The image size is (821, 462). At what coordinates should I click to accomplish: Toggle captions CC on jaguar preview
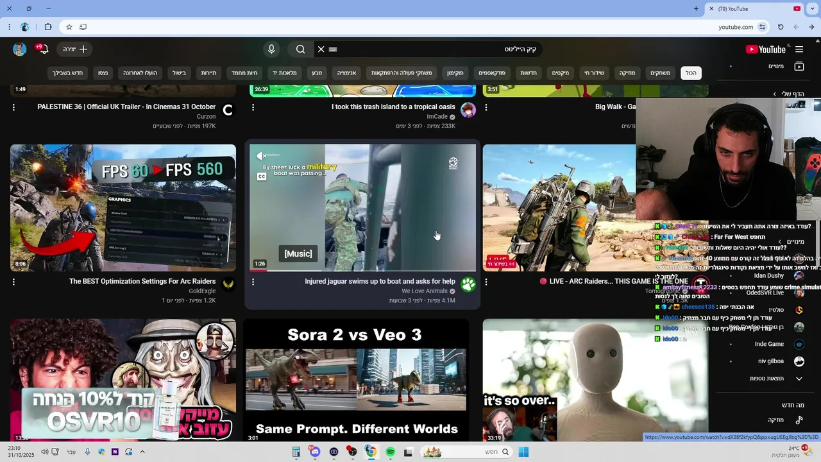(x=262, y=176)
